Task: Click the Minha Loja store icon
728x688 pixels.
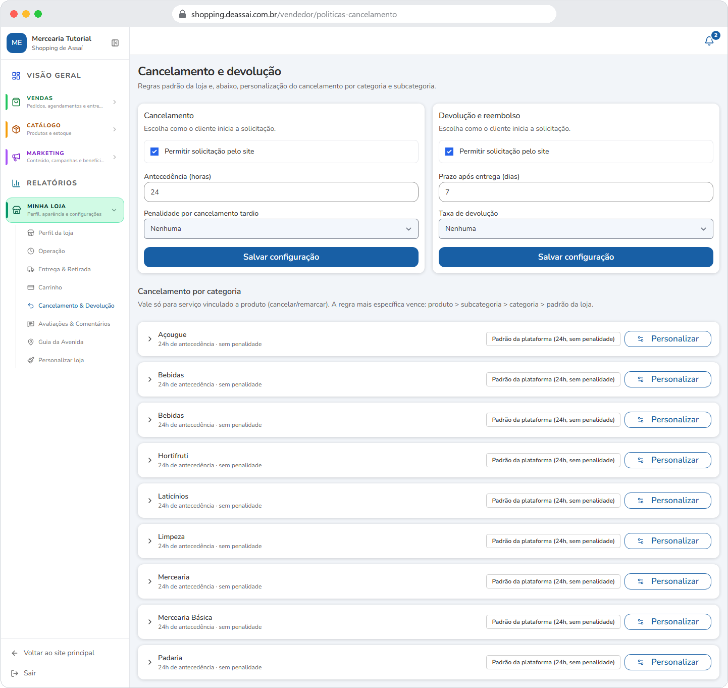Action: 17,210
